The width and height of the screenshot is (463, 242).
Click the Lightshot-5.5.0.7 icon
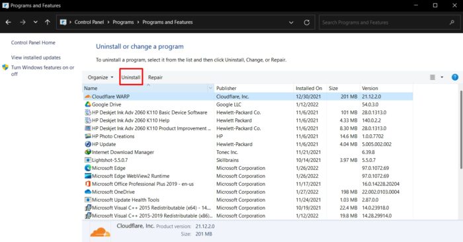pyautogui.click(x=88, y=160)
